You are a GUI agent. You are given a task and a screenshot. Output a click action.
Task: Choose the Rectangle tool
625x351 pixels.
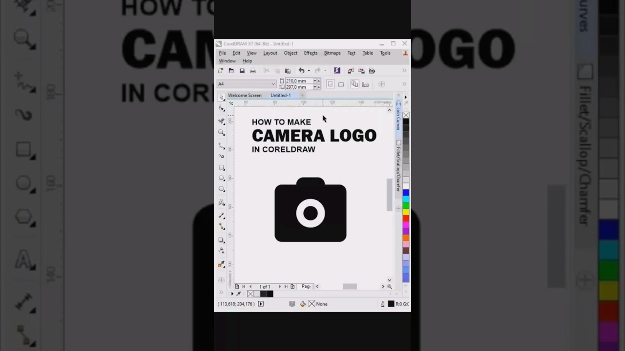coord(222,167)
